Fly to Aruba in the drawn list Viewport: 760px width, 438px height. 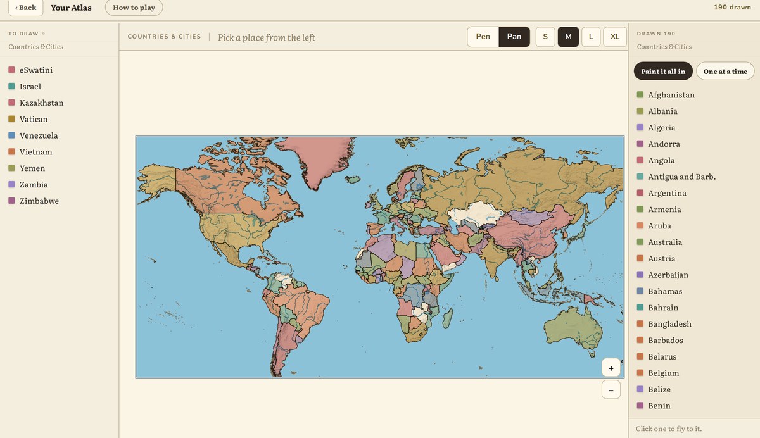694,226
